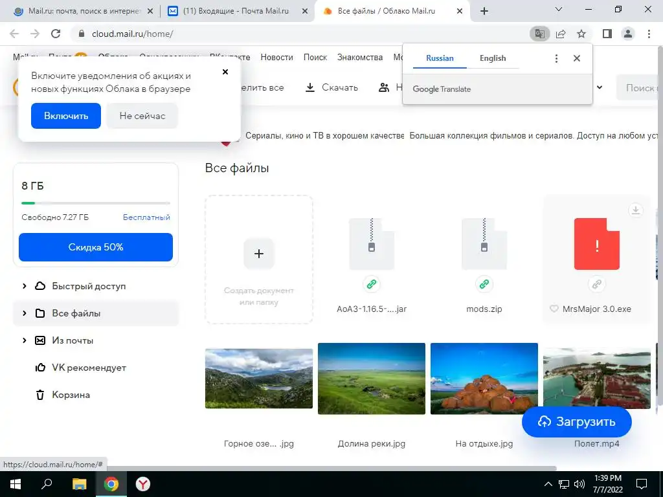
Task: Expand Все файлы tree arrow
Action: pyautogui.click(x=24, y=313)
